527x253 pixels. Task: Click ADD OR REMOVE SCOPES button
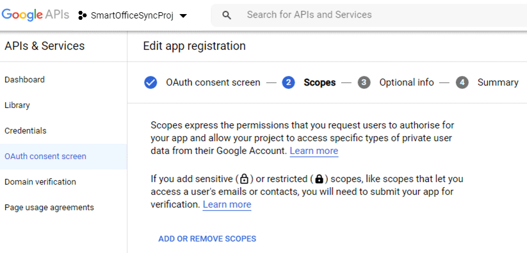click(207, 239)
